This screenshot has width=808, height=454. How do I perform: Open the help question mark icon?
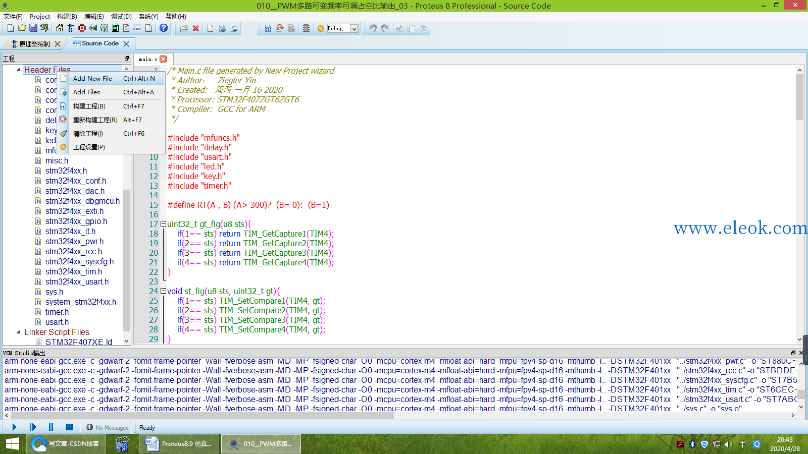(164, 28)
